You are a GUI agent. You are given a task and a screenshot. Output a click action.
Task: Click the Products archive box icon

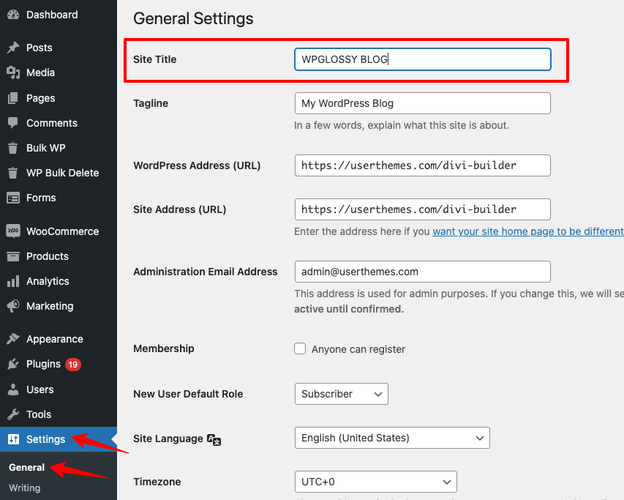(x=13, y=256)
